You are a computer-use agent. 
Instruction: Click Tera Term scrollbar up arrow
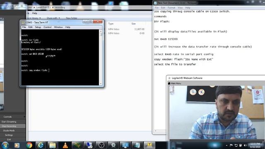coord(101,31)
